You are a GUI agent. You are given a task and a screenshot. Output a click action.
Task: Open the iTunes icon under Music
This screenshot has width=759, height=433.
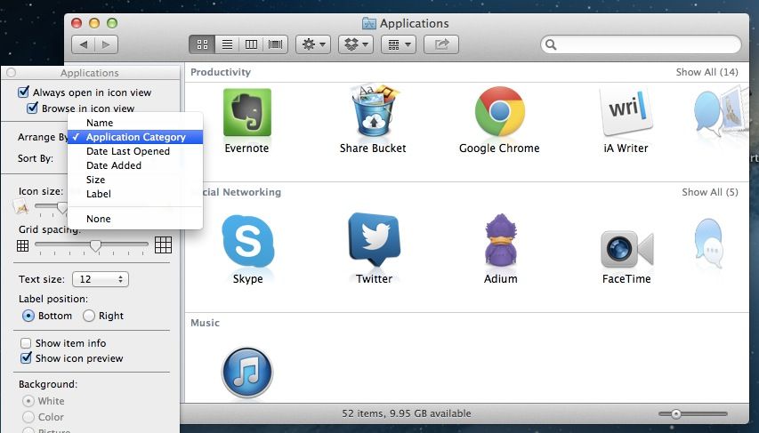(x=246, y=371)
